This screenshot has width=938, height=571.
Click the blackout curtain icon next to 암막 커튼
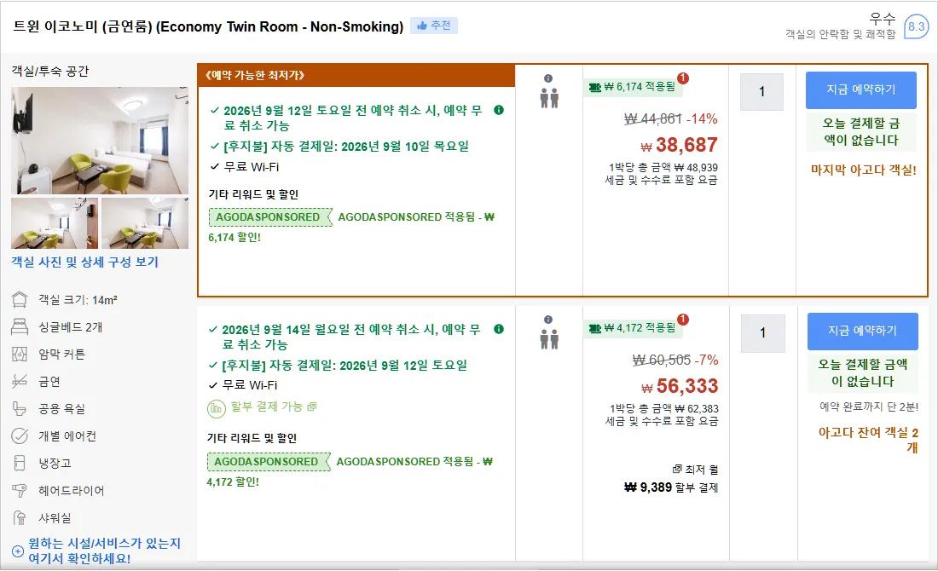[20, 354]
